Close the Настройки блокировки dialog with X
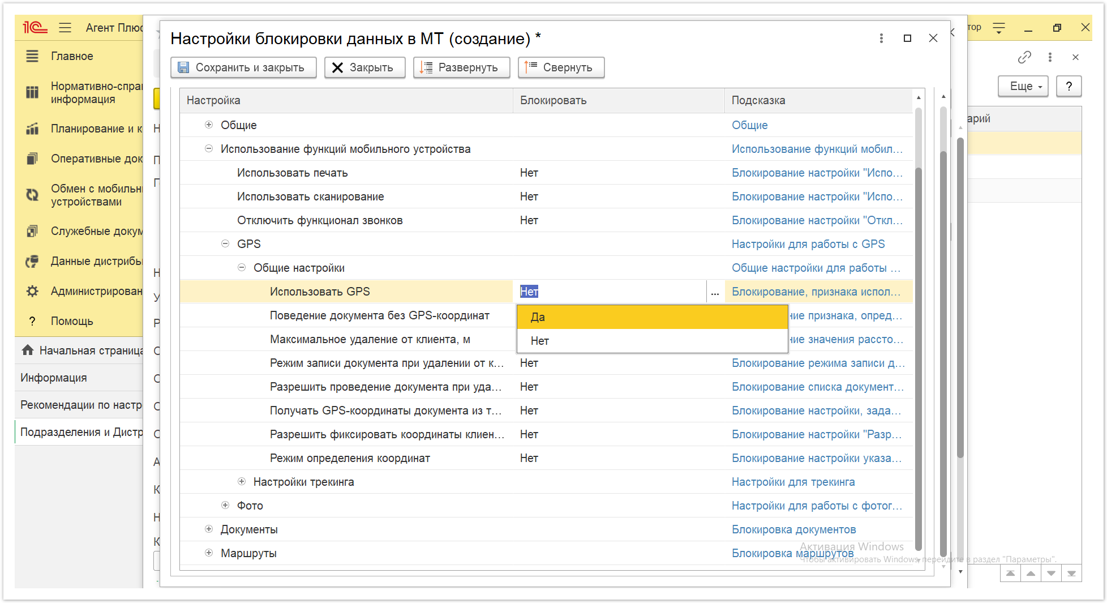Screen dimensions: 1107x603 [x=933, y=38]
